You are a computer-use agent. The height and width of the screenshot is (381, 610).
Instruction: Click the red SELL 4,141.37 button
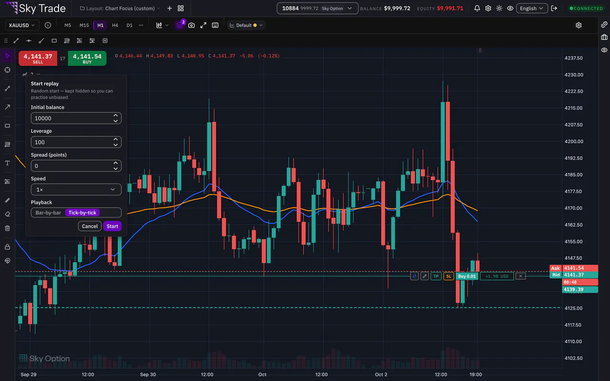tap(38, 59)
